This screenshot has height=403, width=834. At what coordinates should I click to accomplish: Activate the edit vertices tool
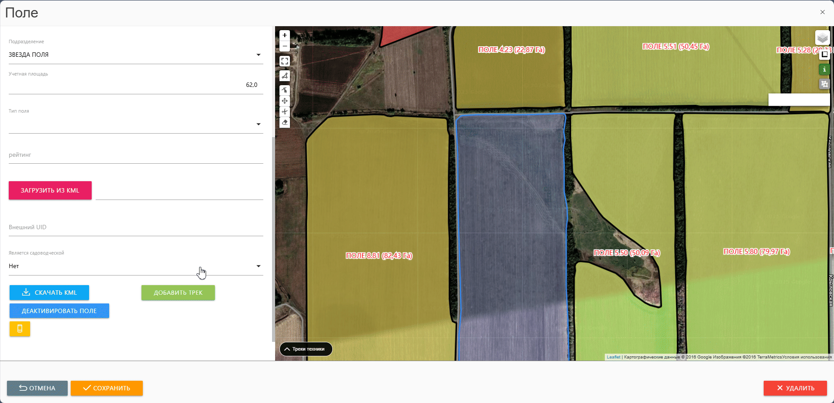[285, 90]
